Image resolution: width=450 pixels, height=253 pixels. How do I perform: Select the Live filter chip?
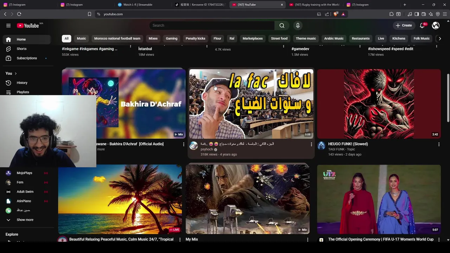coord(381,38)
